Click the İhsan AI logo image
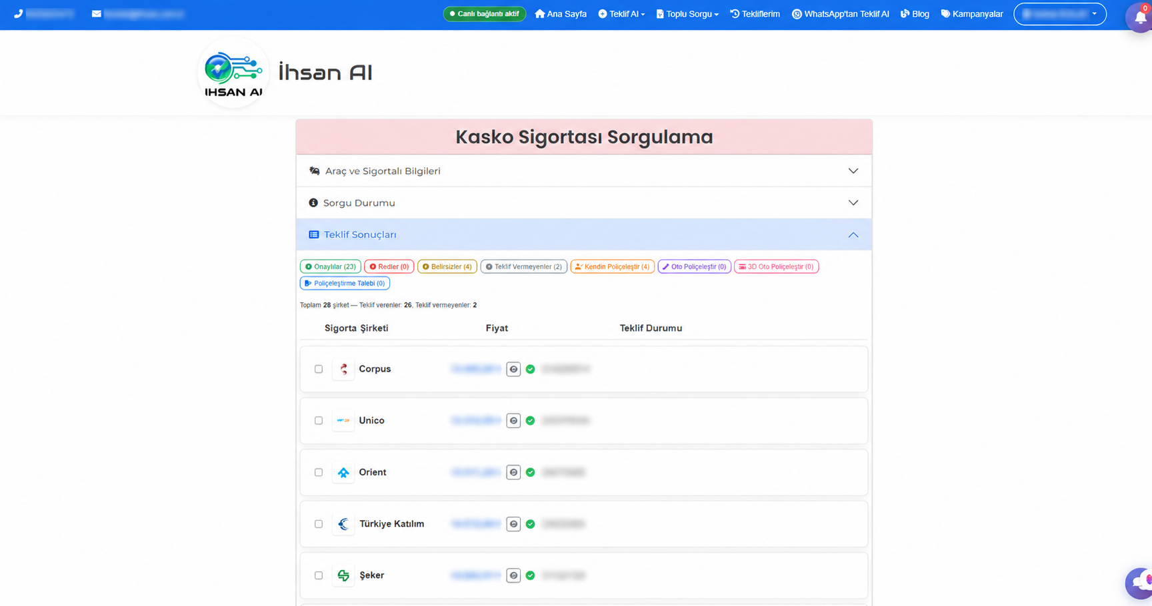Viewport: 1152px width, 606px height. [233, 73]
